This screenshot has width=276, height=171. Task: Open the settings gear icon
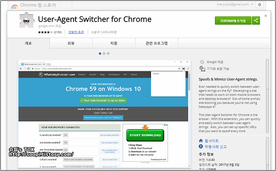(x=260, y=5)
